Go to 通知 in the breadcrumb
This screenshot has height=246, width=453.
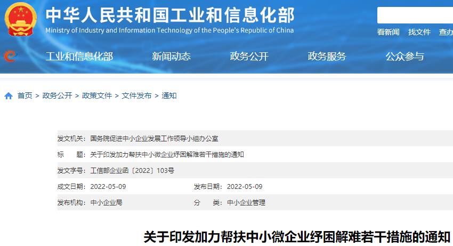pos(169,96)
